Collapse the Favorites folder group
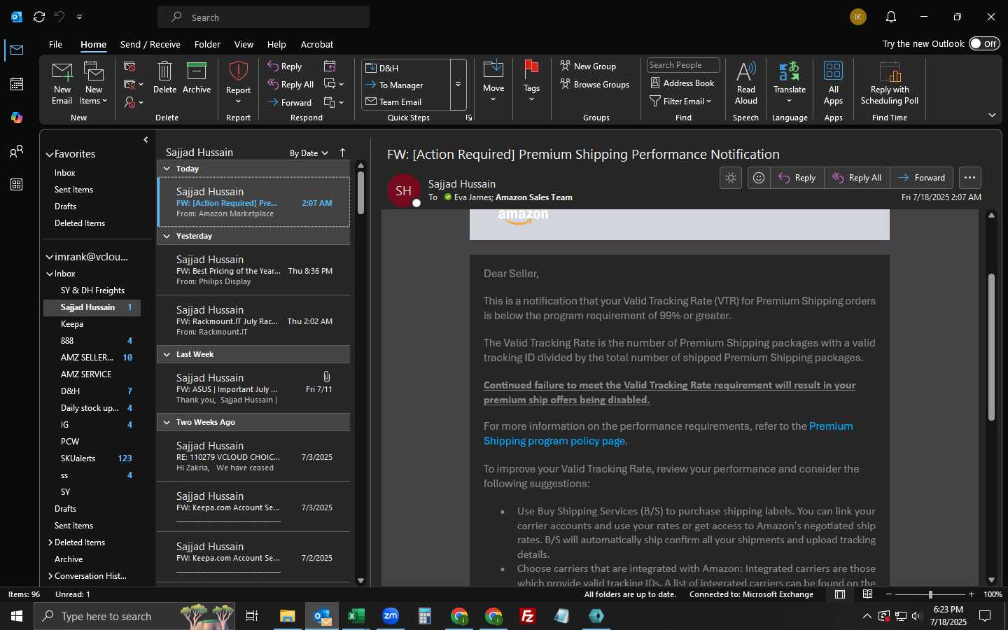 click(50, 154)
